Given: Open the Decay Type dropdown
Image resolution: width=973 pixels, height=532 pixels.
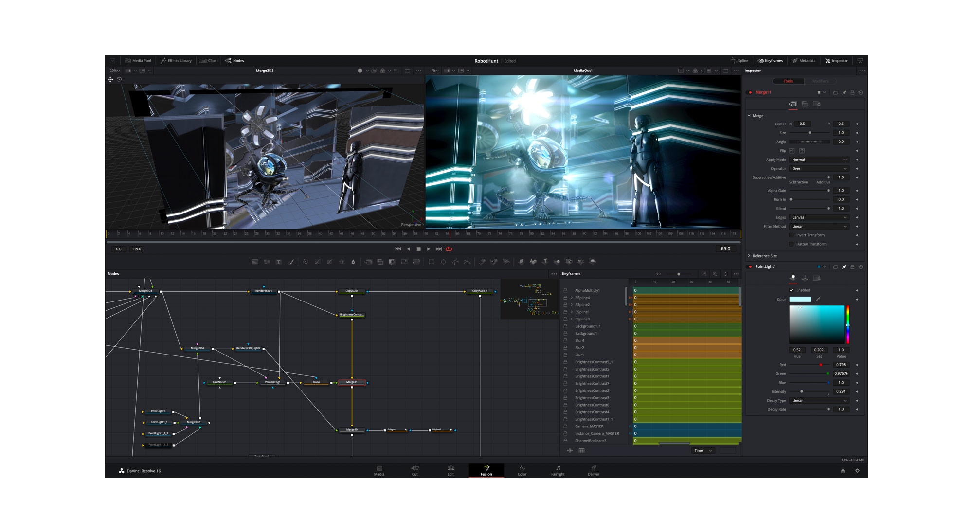Looking at the screenshot, I should (819, 401).
